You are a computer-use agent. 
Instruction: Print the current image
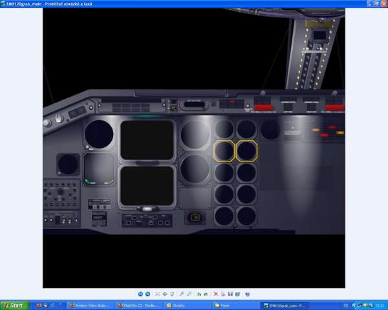point(223,294)
